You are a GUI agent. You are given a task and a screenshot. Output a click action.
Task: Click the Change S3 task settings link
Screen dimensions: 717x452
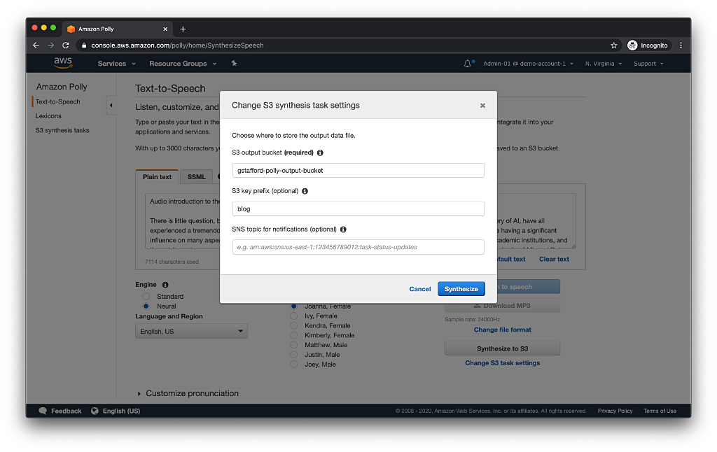pos(502,363)
